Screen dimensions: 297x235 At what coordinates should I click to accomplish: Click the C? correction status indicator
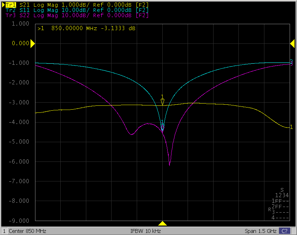(x=284, y=231)
